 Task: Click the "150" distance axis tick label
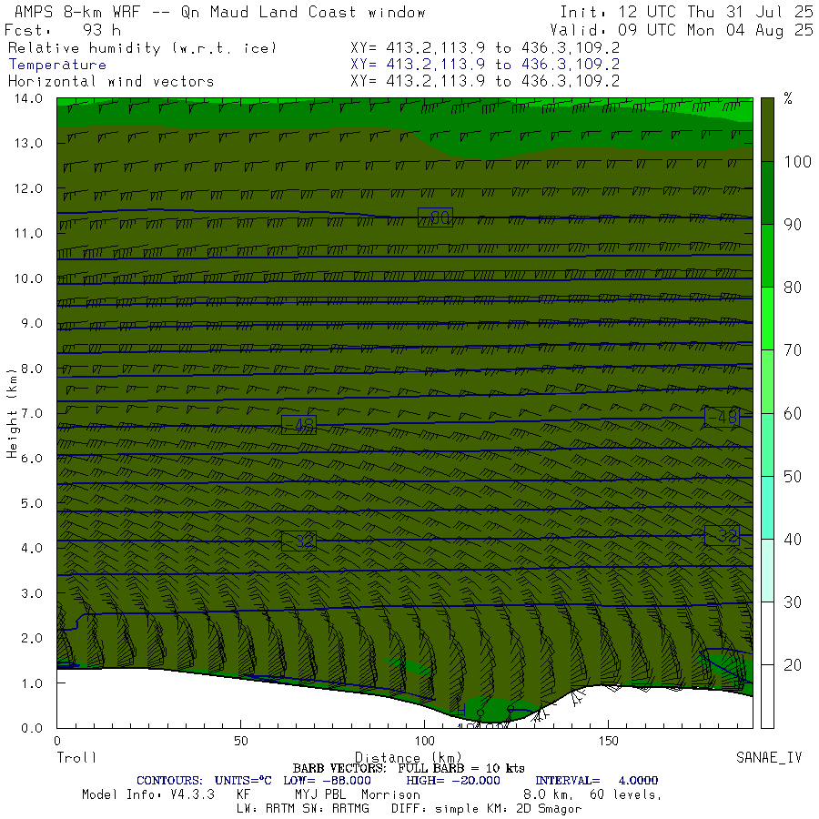click(609, 741)
